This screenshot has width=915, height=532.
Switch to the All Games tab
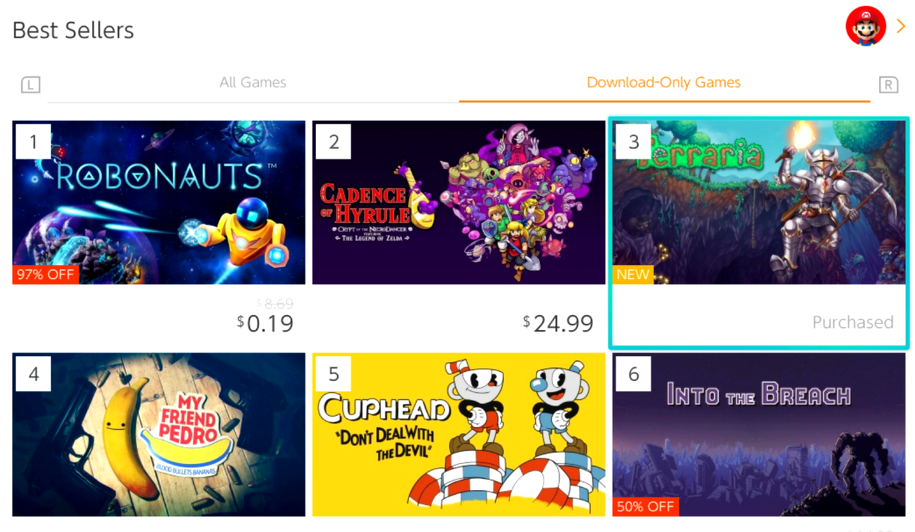(x=253, y=82)
